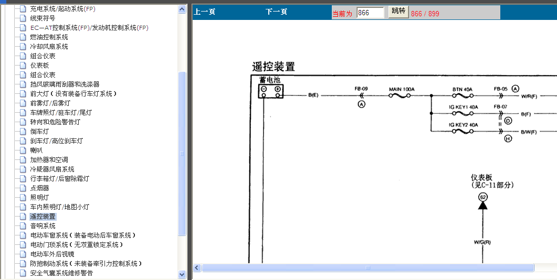
Task: Select 仪表板 in the tree
Action: (x=39, y=66)
